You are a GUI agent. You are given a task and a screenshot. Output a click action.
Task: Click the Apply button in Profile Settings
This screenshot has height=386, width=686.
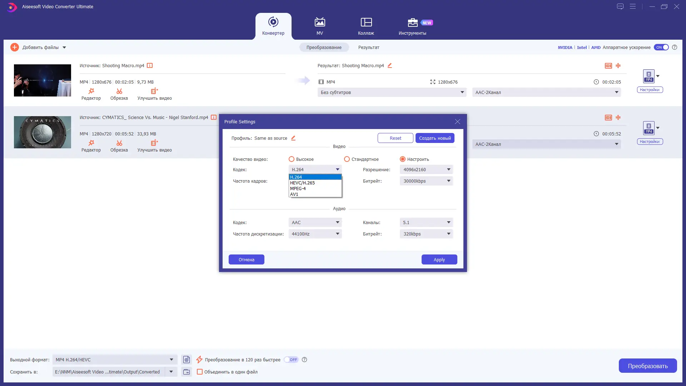pyautogui.click(x=439, y=260)
